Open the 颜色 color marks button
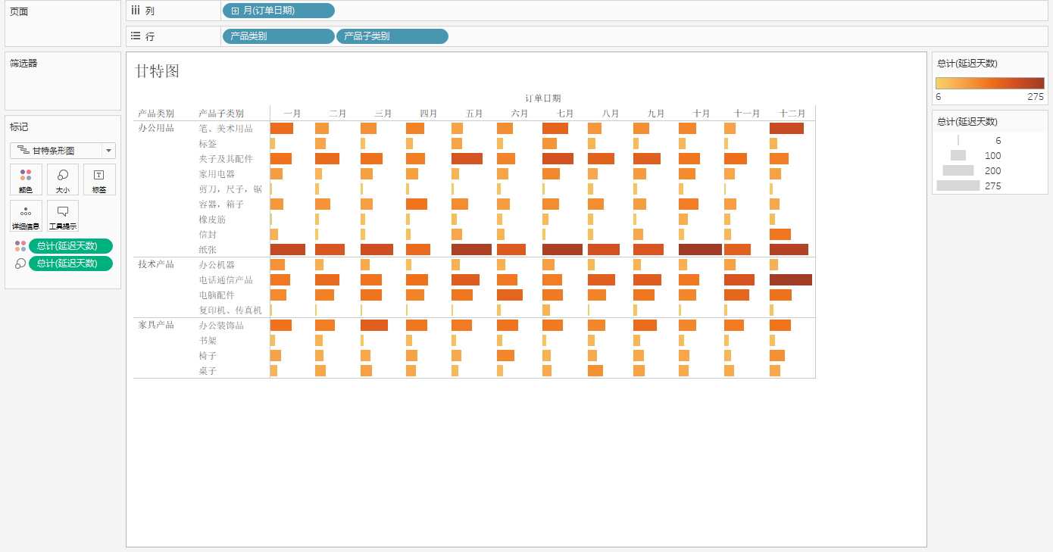This screenshot has width=1053, height=552. (x=26, y=179)
